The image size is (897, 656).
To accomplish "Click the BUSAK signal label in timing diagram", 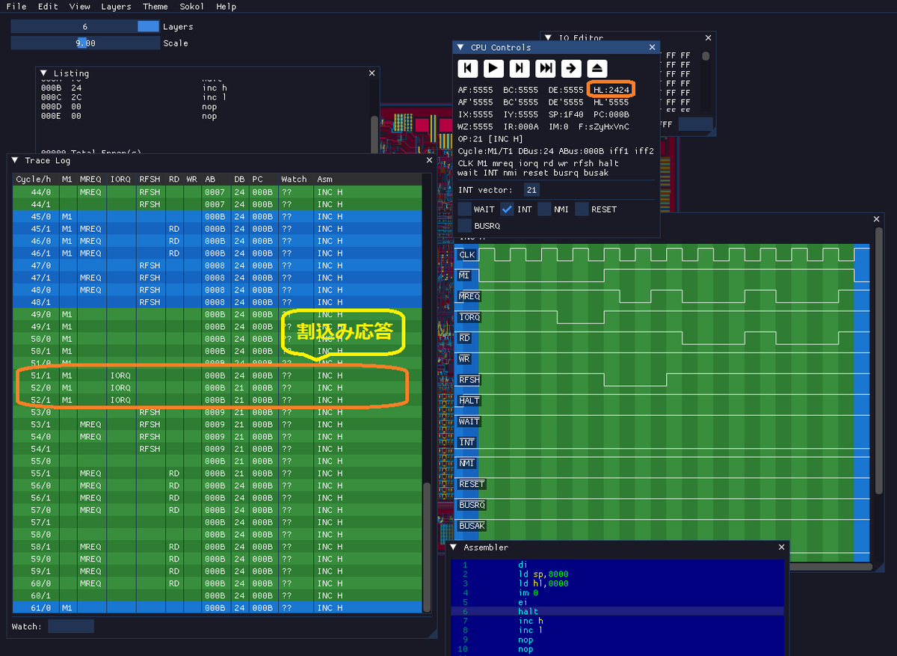I will [472, 526].
